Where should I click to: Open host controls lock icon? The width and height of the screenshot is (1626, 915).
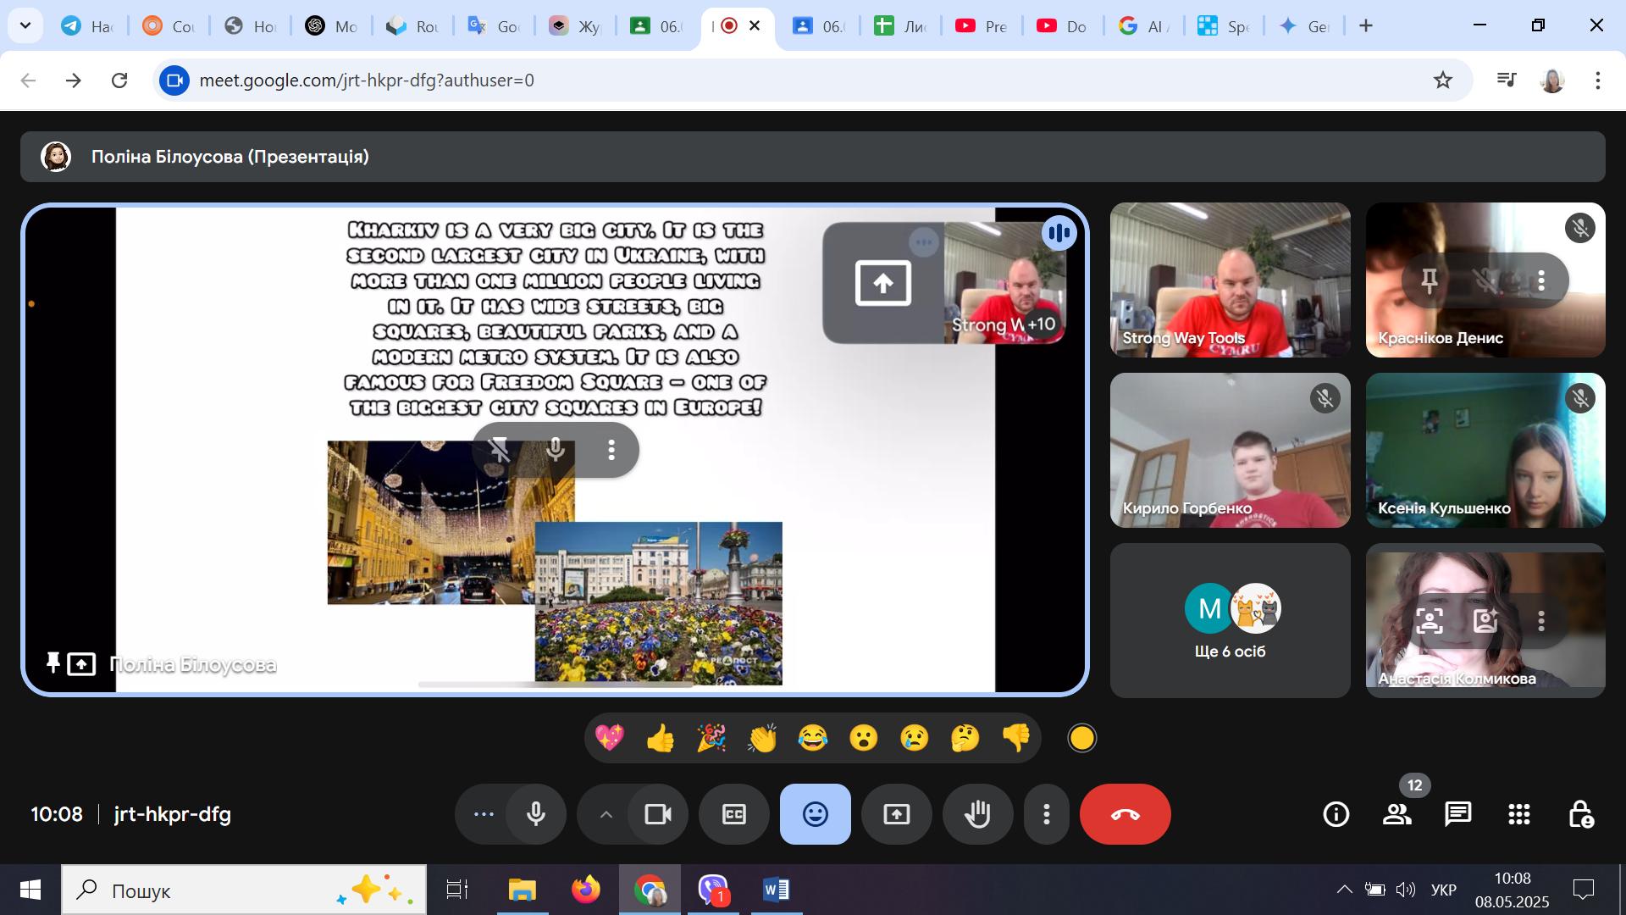tap(1580, 814)
